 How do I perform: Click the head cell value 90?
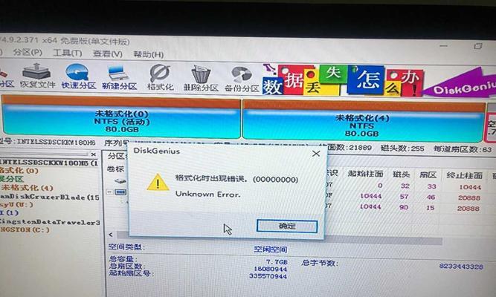click(x=404, y=207)
